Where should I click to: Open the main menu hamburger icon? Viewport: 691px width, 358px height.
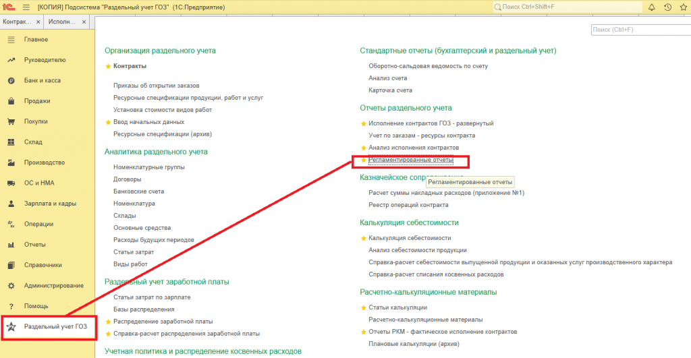click(x=26, y=7)
